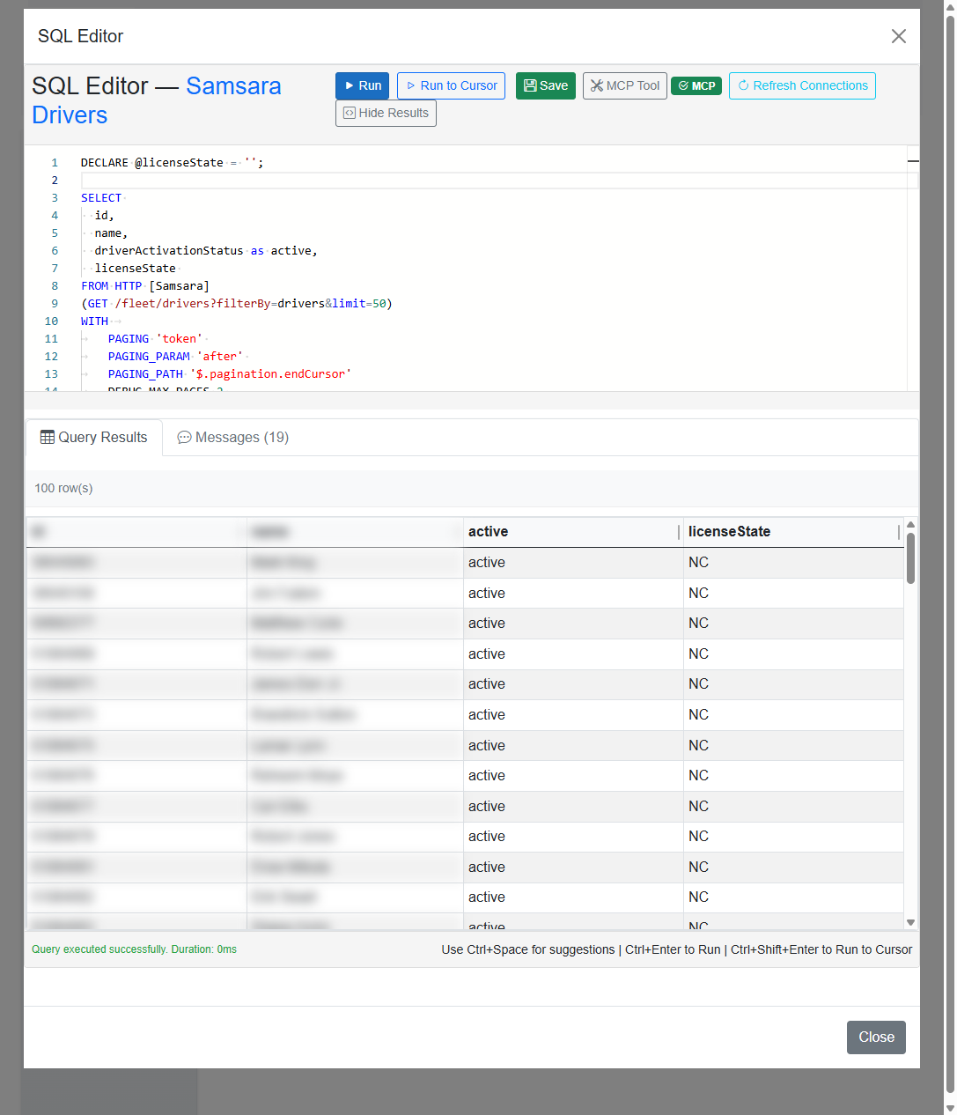Close dialog with X icon
Viewport: 957px width, 1115px height.
click(x=898, y=36)
